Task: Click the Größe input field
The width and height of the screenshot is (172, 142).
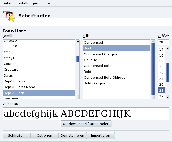Action: coord(163,42)
